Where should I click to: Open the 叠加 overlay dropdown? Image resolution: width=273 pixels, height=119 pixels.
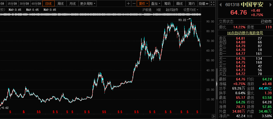pyautogui.click(x=156, y=4)
